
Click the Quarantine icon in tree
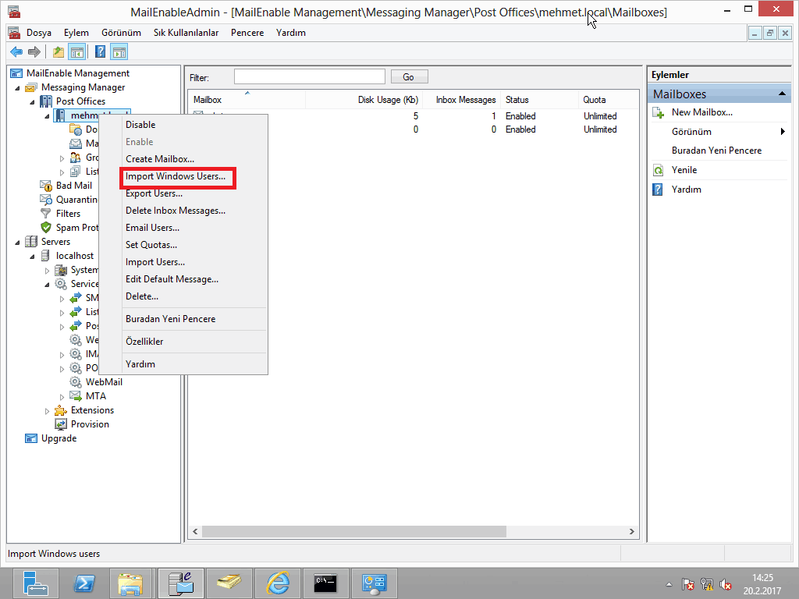coord(46,200)
